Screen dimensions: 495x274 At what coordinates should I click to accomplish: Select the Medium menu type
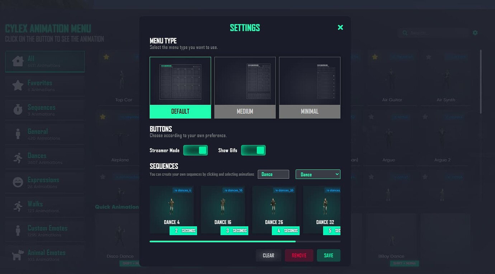(x=245, y=88)
